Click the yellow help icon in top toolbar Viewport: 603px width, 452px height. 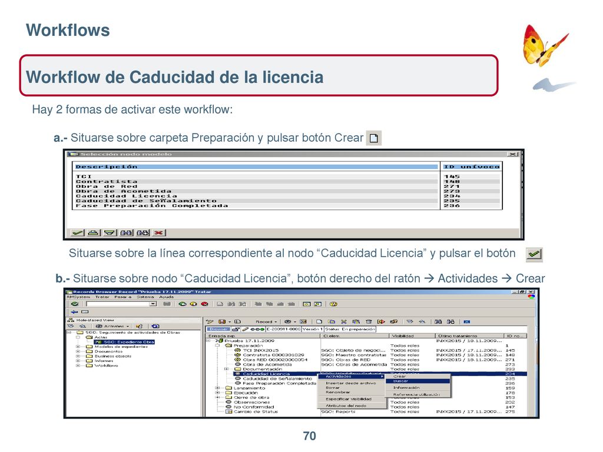tap(333, 304)
